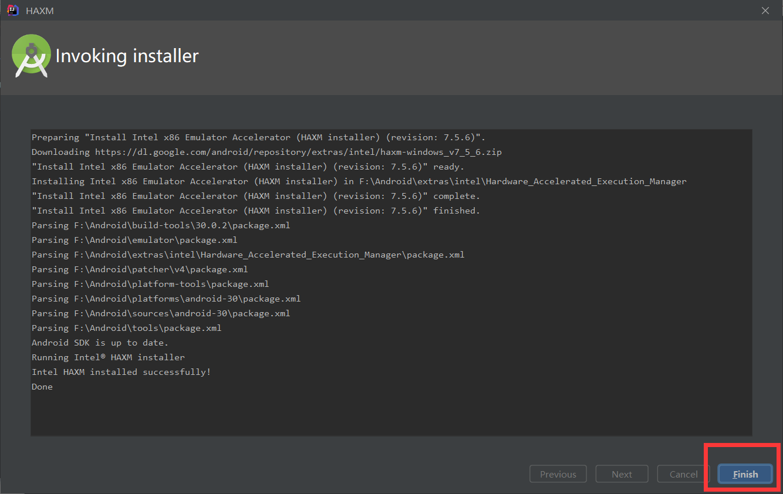This screenshot has height=494, width=783.
Task: Click the IntelliJ icon in title bar
Action: [13, 11]
